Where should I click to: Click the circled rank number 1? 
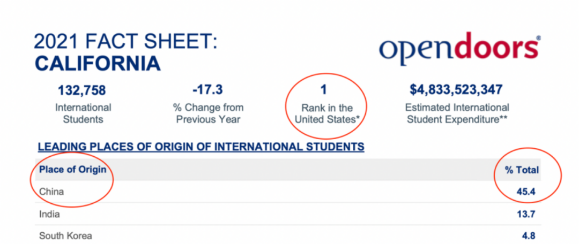[x=324, y=89]
